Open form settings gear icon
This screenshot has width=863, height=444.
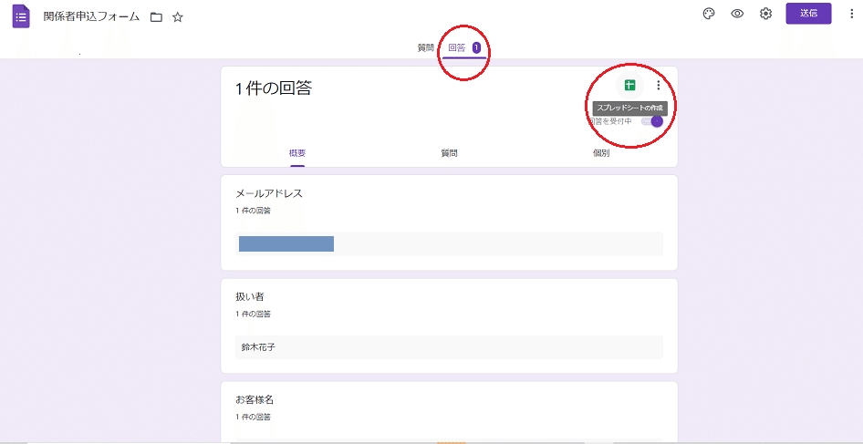coord(765,14)
